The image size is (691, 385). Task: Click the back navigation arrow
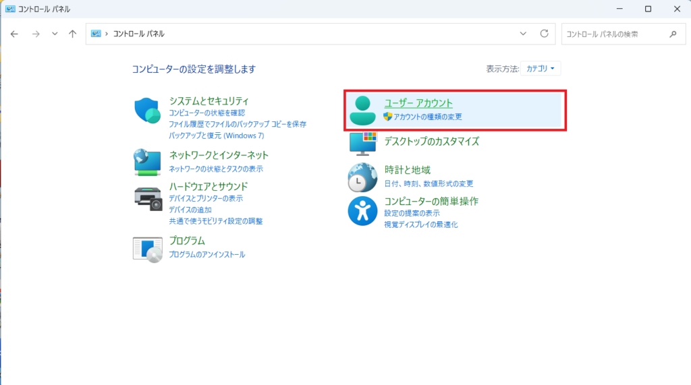click(15, 34)
